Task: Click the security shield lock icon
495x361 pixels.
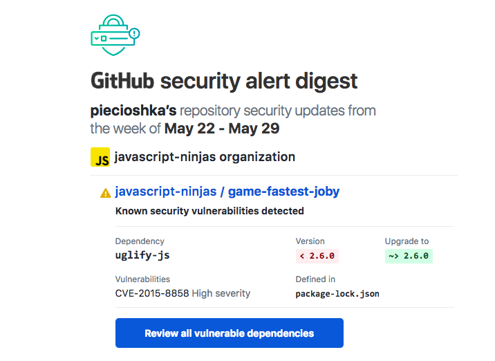Action: coord(114,34)
